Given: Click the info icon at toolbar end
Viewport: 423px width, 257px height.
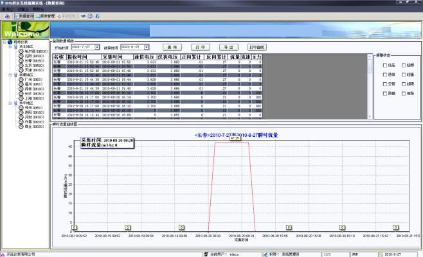Looking at the screenshot, I should 97,15.
